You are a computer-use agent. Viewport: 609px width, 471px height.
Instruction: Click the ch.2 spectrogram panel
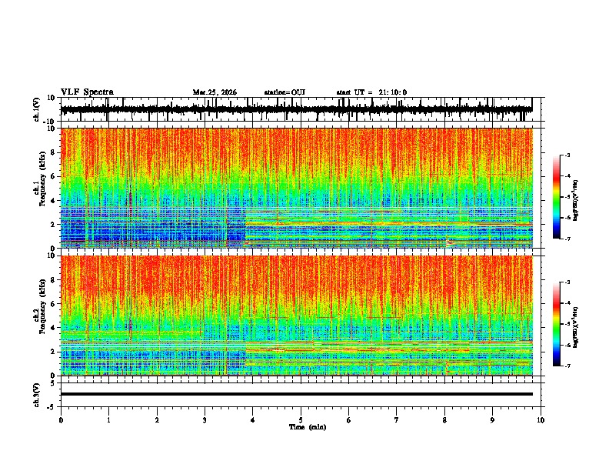[x=297, y=316]
